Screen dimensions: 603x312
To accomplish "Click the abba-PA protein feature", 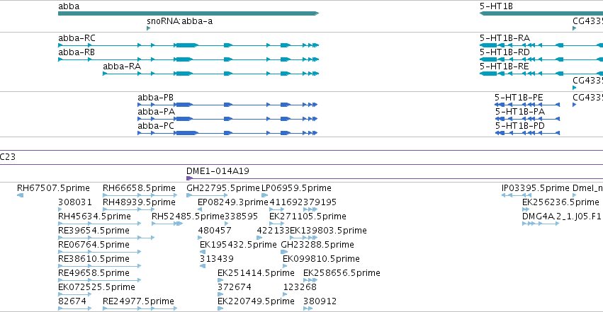I will pyautogui.click(x=227, y=119).
